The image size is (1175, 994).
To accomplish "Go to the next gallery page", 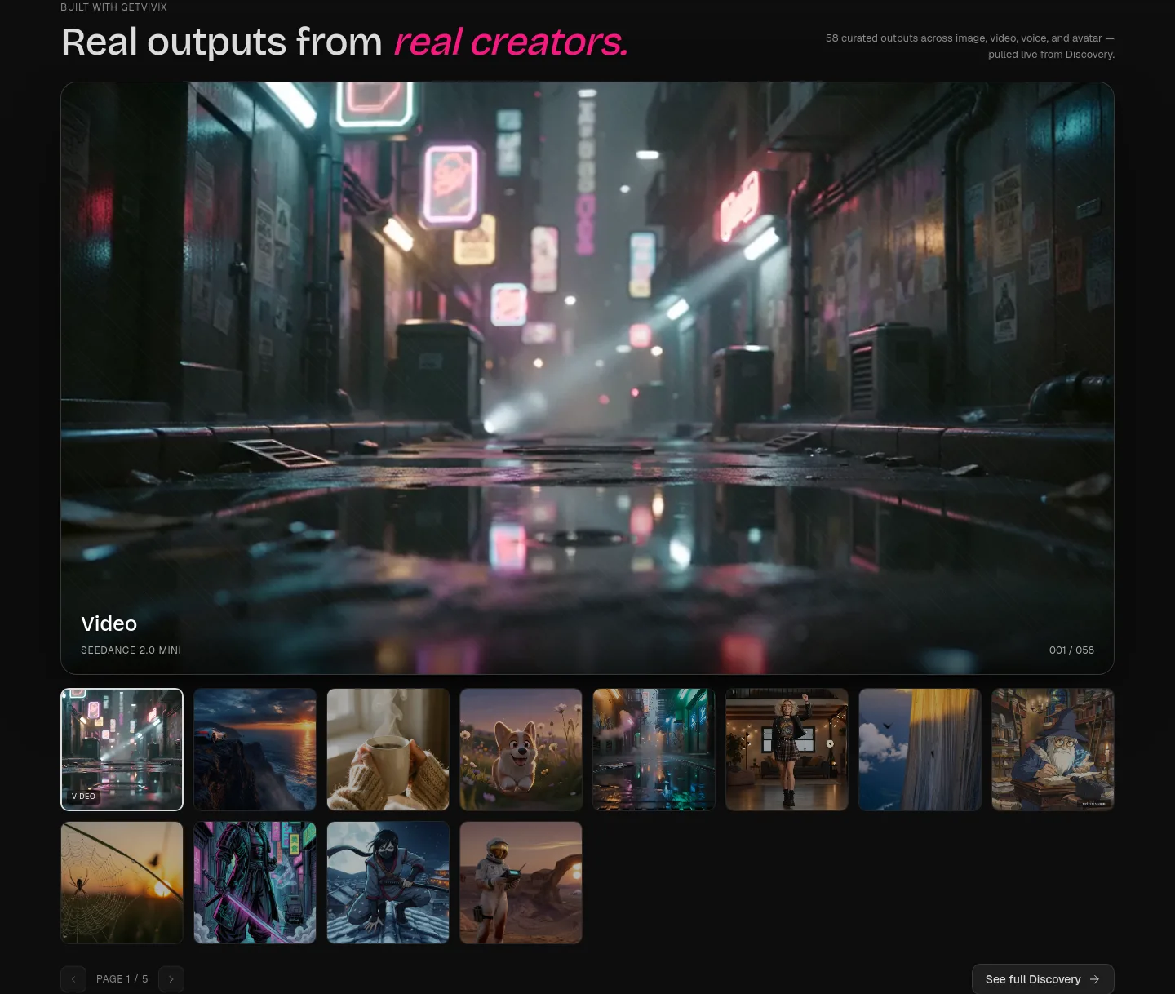I will coord(171,979).
